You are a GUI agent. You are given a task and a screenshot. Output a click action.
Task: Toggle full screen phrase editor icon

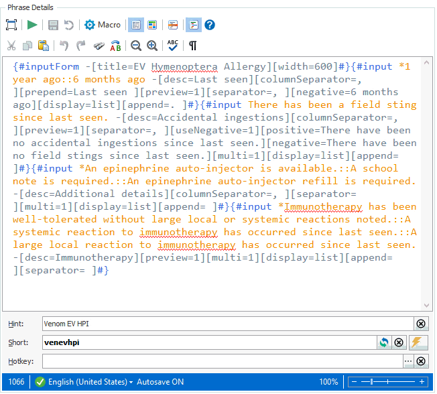click(11, 25)
